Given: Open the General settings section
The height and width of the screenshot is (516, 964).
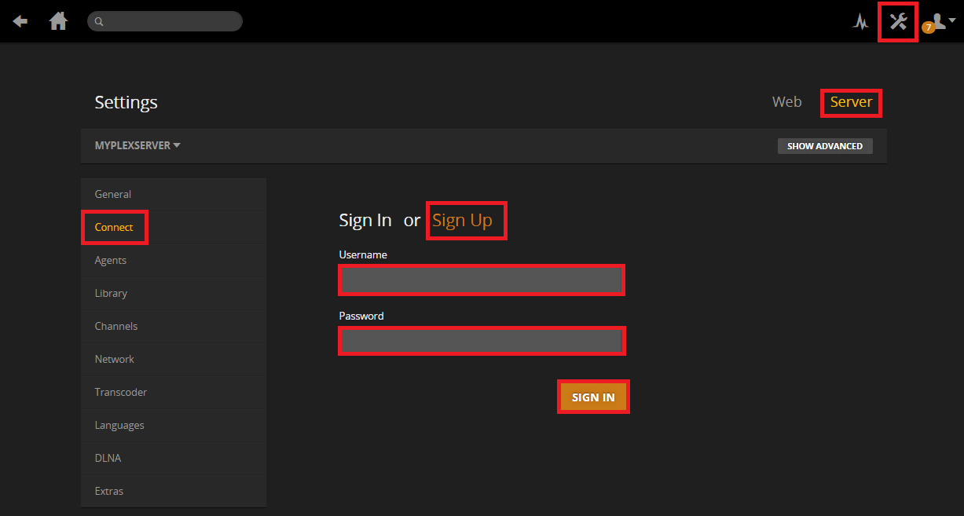Looking at the screenshot, I should [113, 194].
